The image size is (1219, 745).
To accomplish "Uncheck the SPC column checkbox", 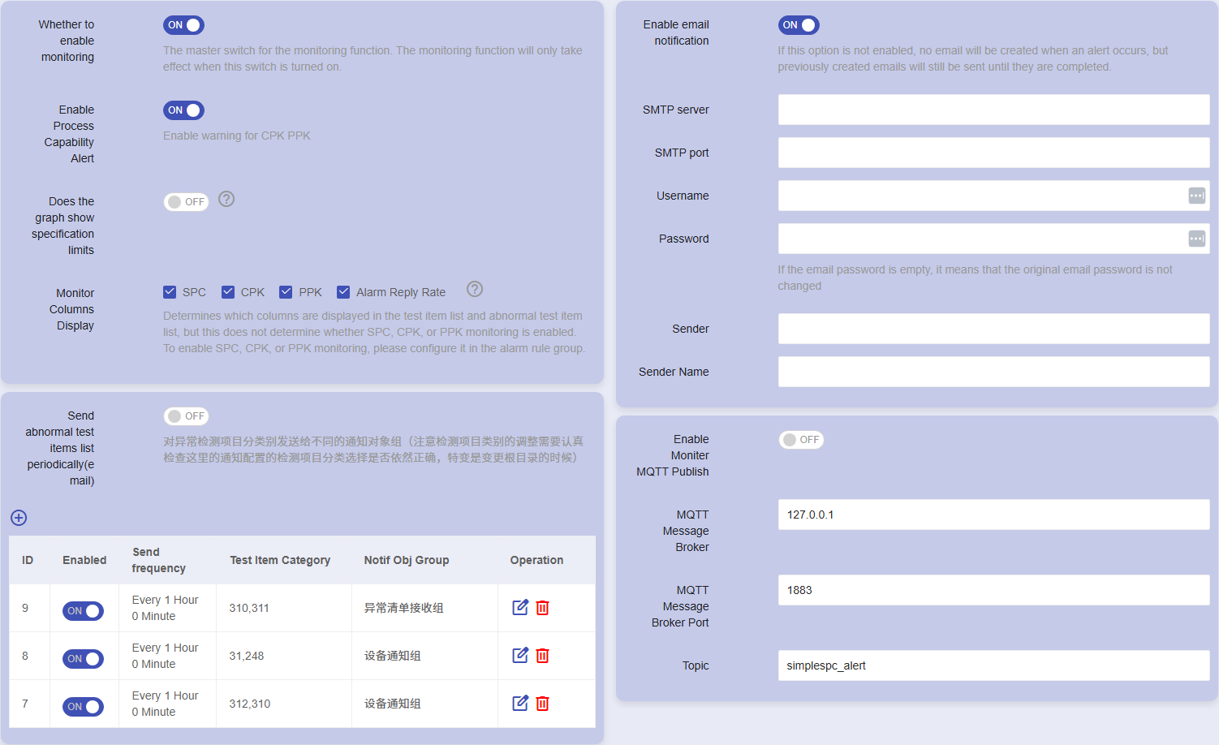I will [170, 292].
